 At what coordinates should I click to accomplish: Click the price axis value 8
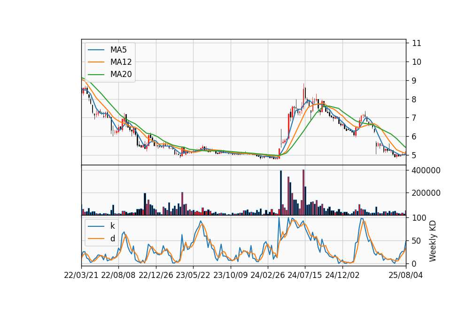tap(414, 99)
